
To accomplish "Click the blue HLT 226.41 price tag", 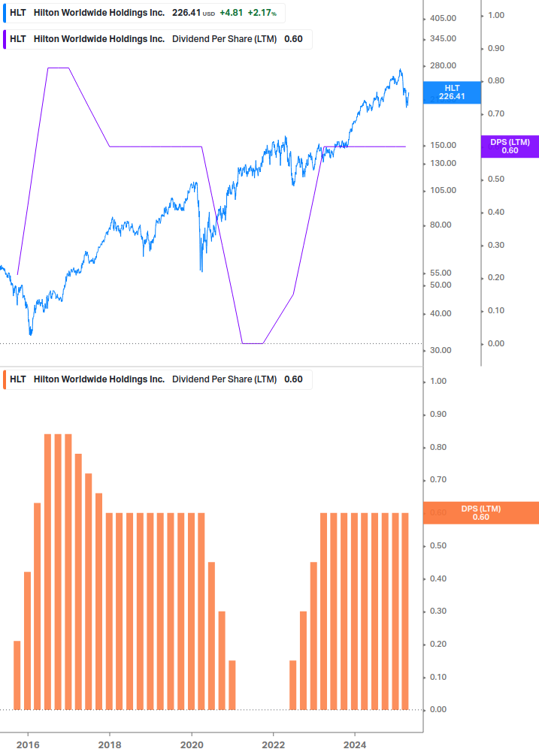I will [x=452, y=92].
